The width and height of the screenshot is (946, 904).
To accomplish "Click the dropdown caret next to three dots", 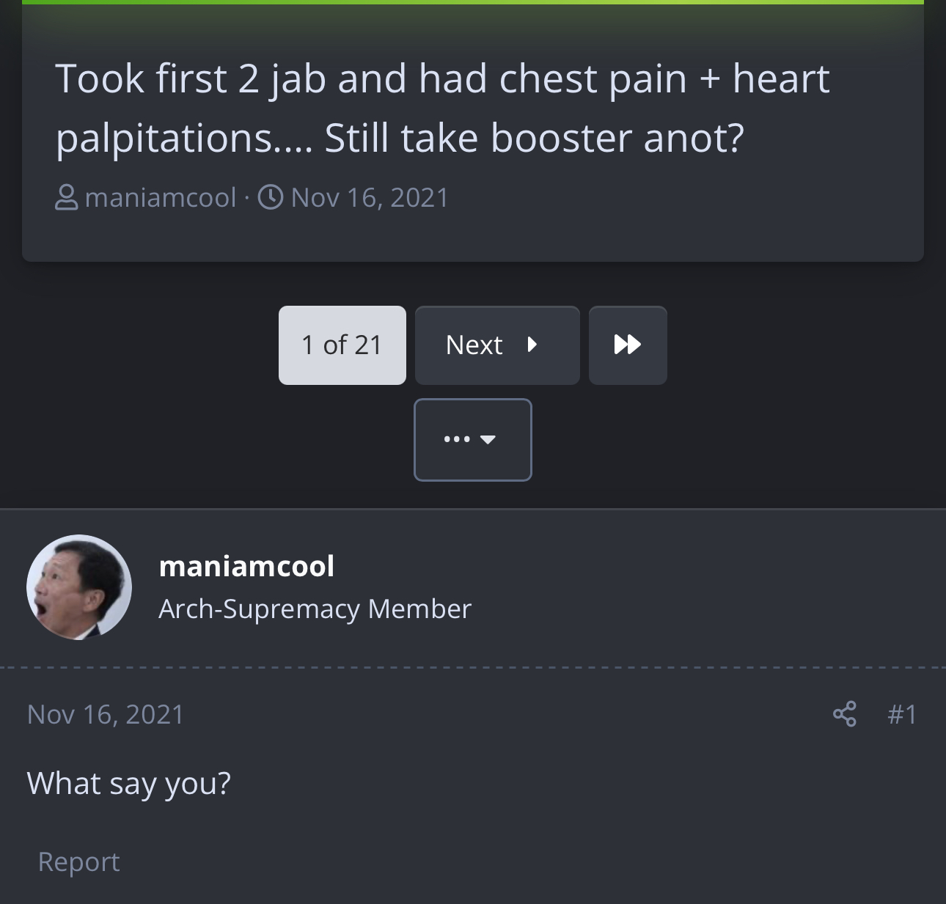I will [x=488, y=440].
